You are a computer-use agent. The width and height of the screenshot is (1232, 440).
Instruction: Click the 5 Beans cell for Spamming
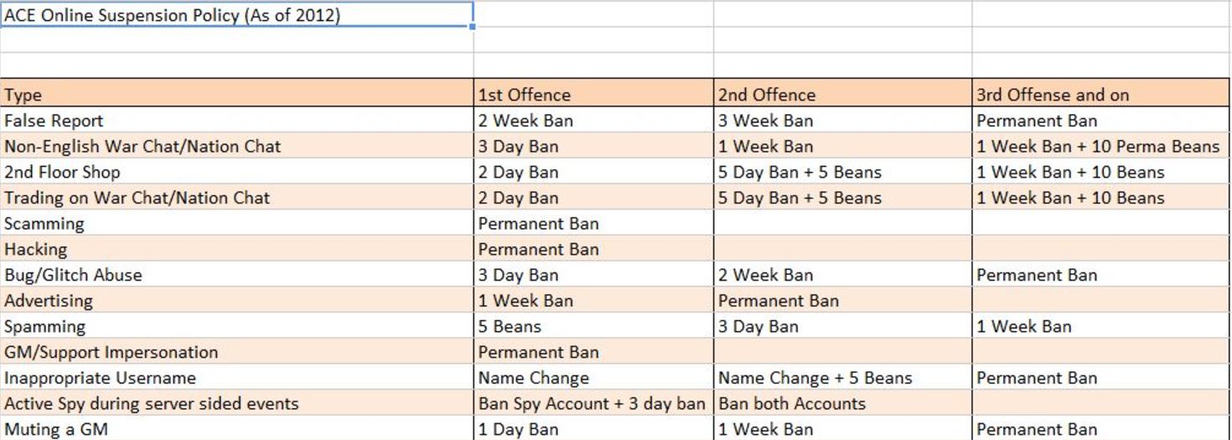(593, 326)
